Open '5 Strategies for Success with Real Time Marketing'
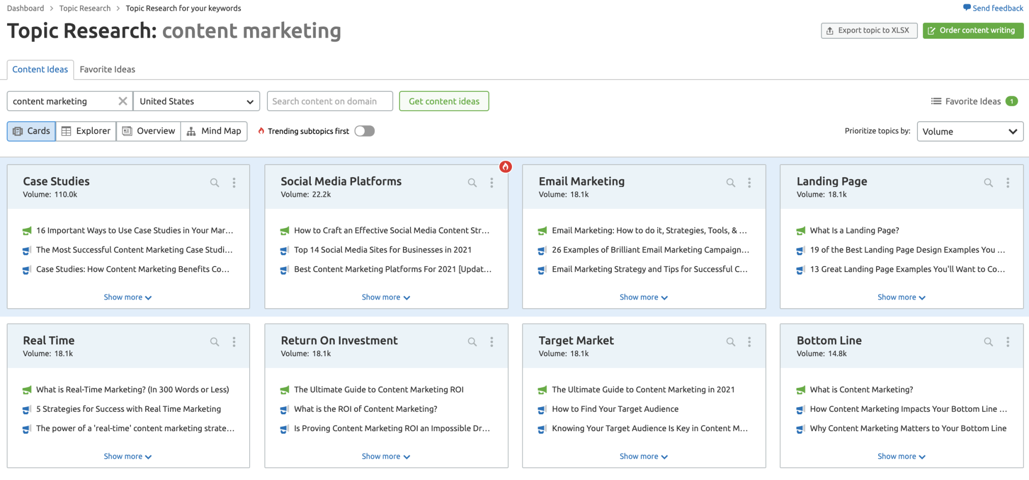Screen dimensions: 1029x480 (128, 409)
